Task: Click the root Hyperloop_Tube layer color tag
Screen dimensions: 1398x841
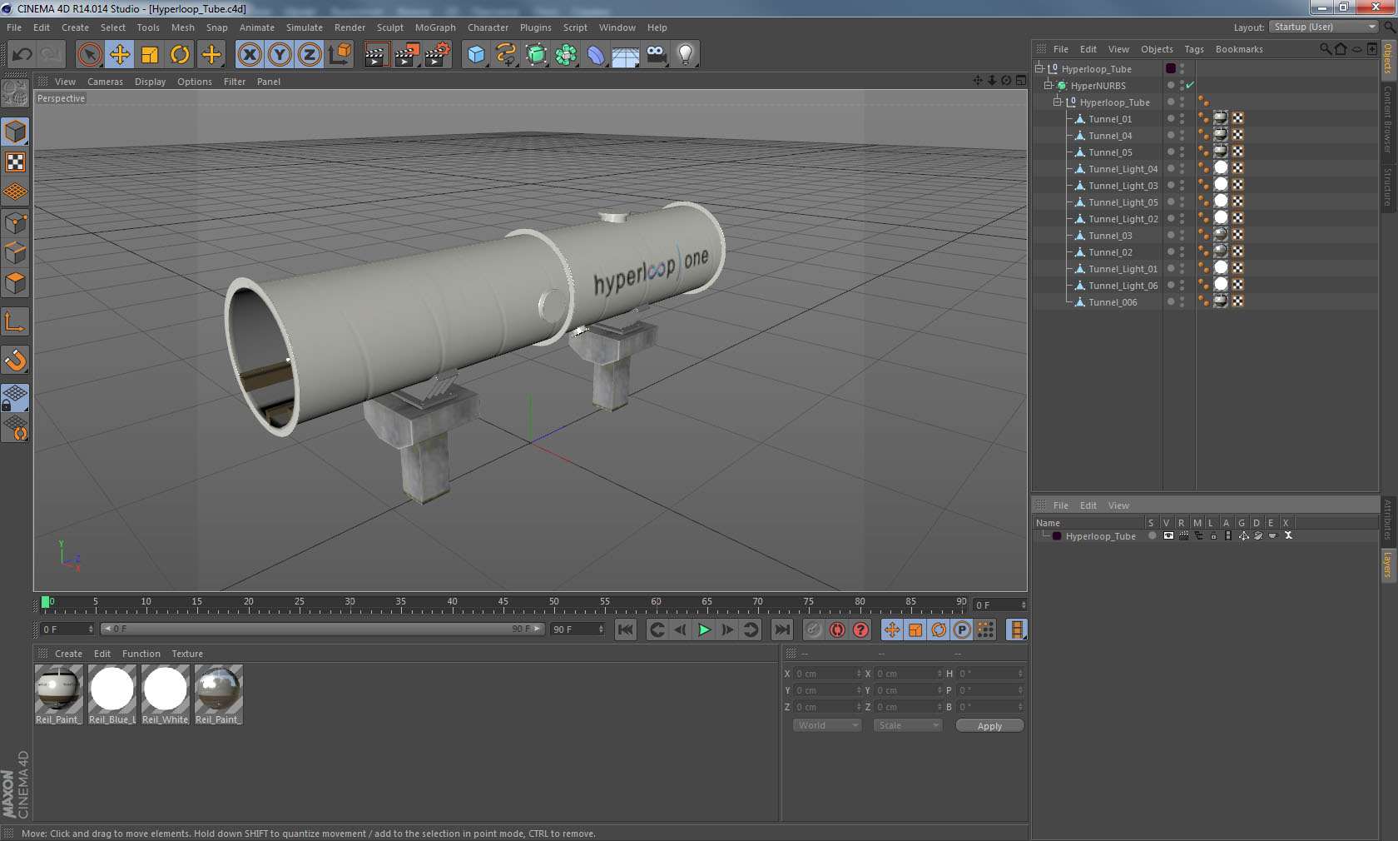Action: click(x=1171, y=68)
